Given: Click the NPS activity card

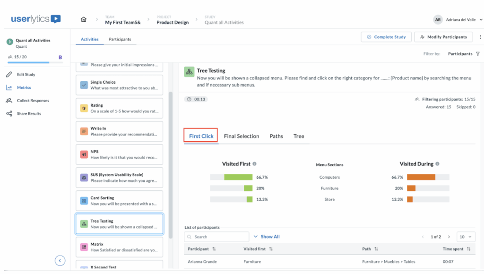Looking at the screenshot, I should coord(119,154).
